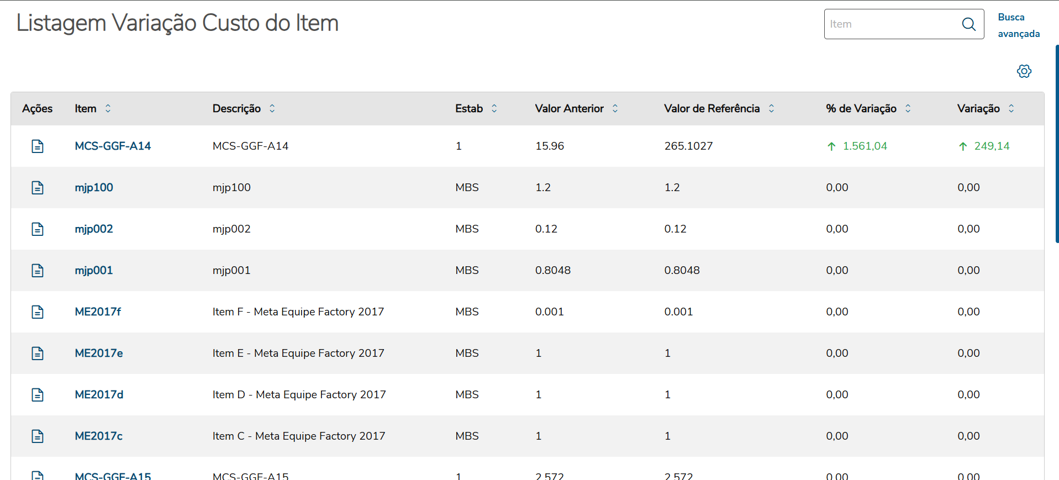Click document icon in ME2017e row
1059x480 pixels.
coord(38,354)
